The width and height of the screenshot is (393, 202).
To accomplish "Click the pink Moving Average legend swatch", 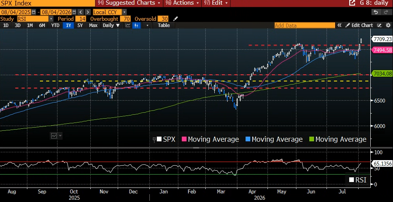I will coord(184,139).
